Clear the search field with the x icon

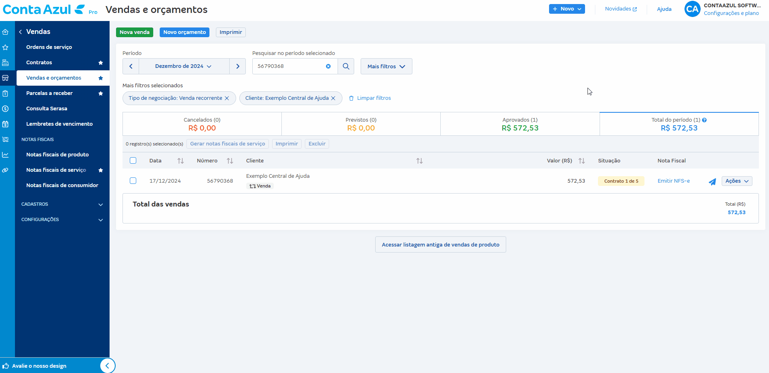[x=328, y=66]
